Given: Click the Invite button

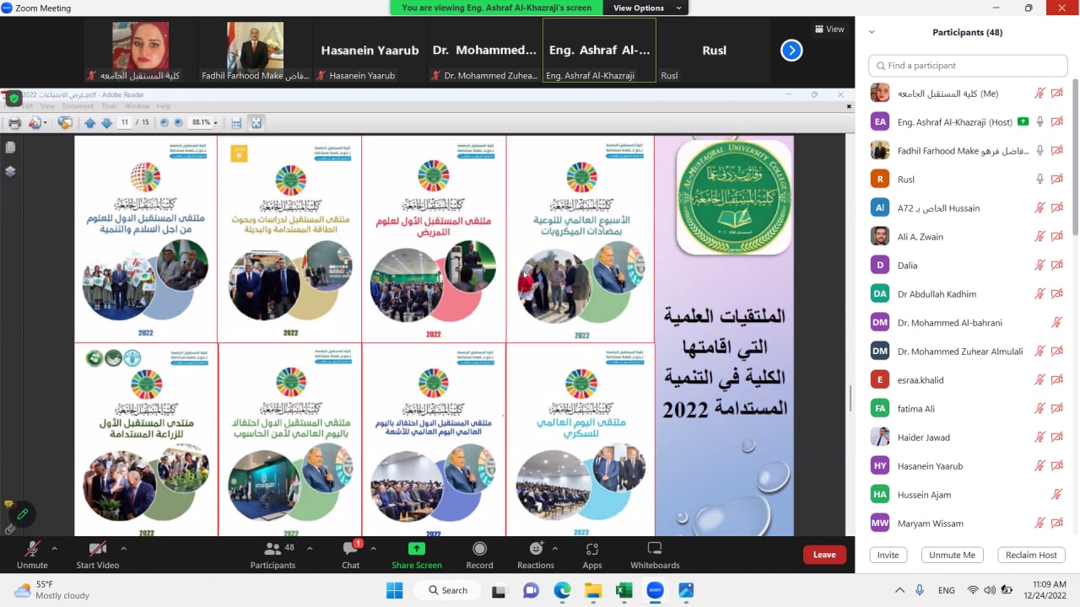Looking at the screenshot, I should [888, 556].
